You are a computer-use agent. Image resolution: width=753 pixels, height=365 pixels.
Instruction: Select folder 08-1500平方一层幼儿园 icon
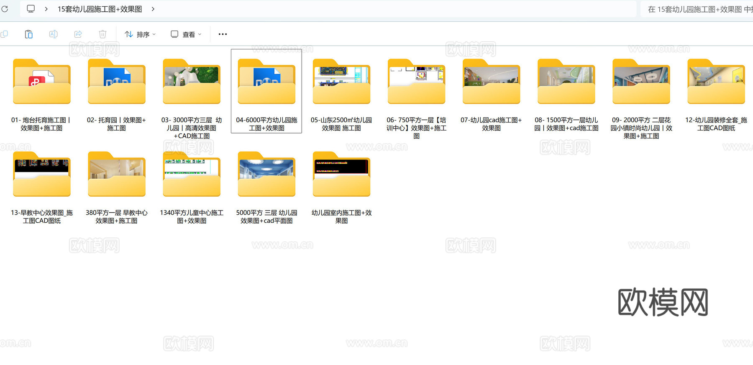coord(566,82)
